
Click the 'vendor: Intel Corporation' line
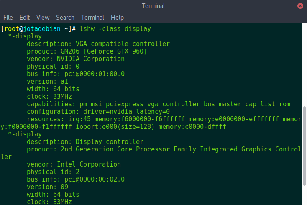pos(74,164)
